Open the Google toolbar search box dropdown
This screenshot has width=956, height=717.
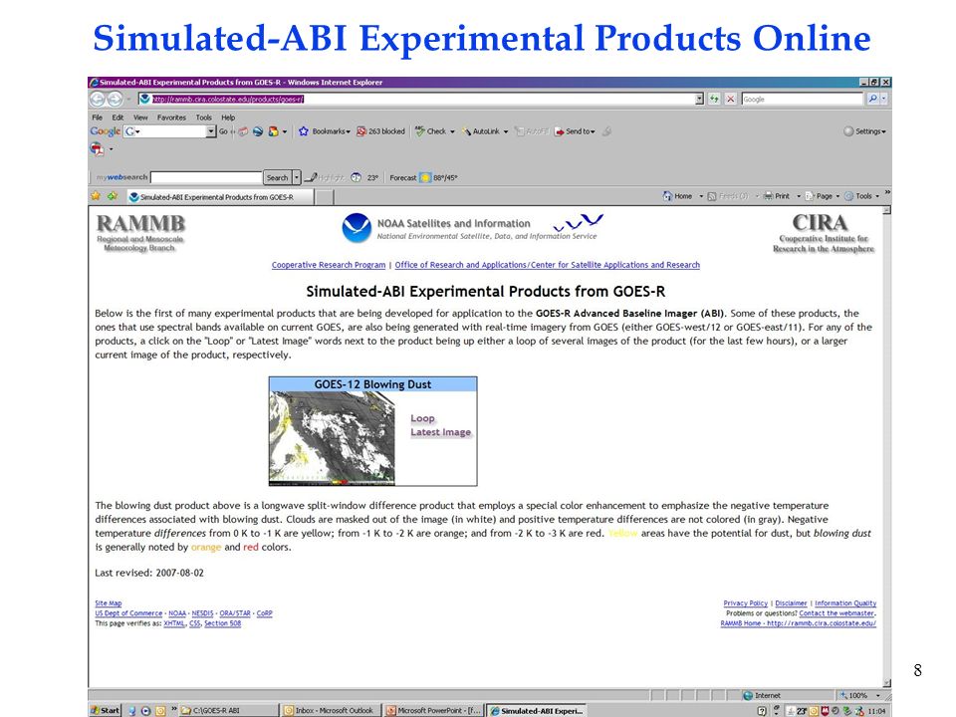click(211, 131)
